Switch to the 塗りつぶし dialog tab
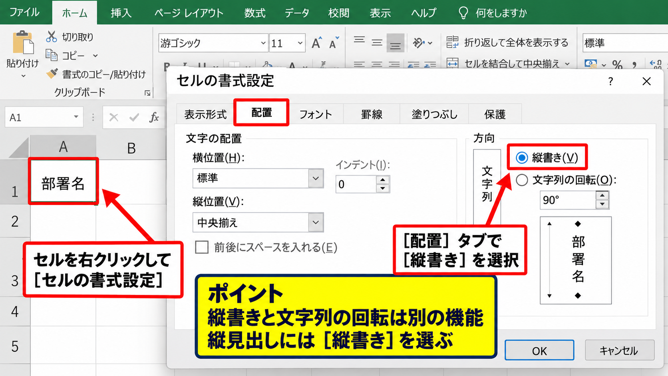The height and width of the screenshot is (376, 668). [434, 114]
